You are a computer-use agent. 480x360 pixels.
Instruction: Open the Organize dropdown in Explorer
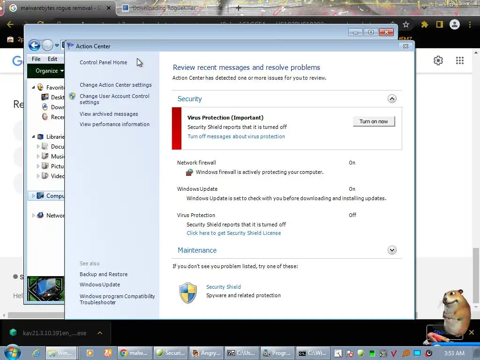point(49,71)
